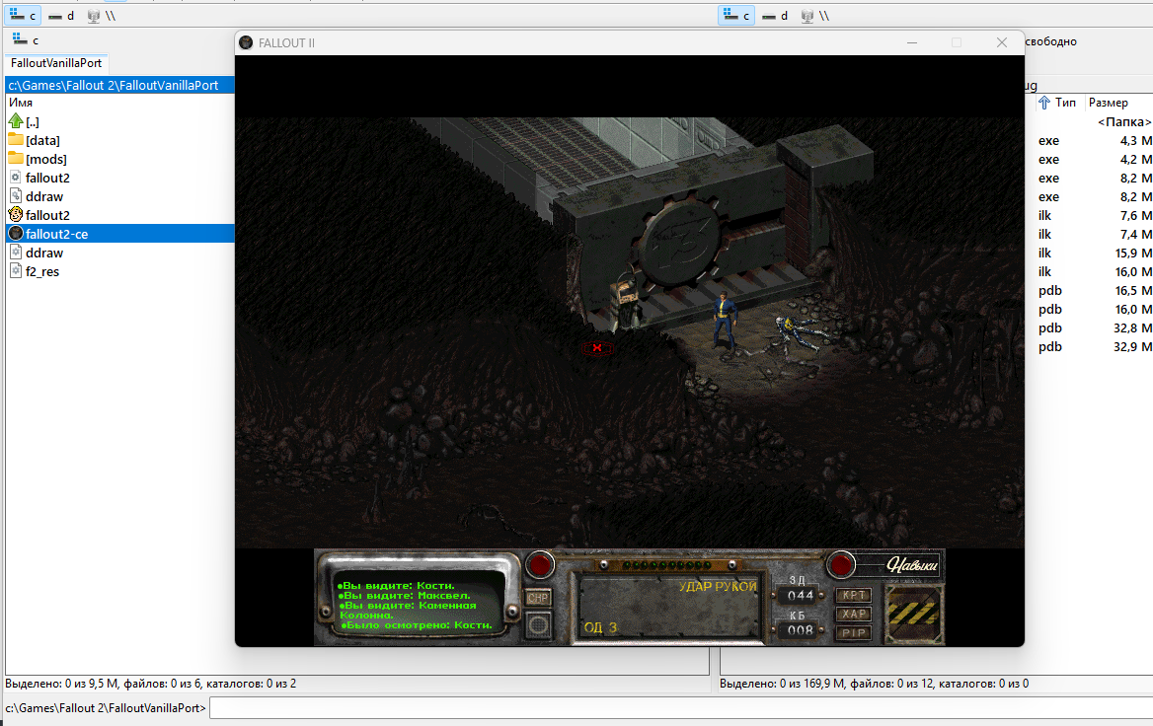Click the УДАР РУКОЙ active weapon slot
The width and height of the screenshot is (1153, 726).
(x=669, y=608)
